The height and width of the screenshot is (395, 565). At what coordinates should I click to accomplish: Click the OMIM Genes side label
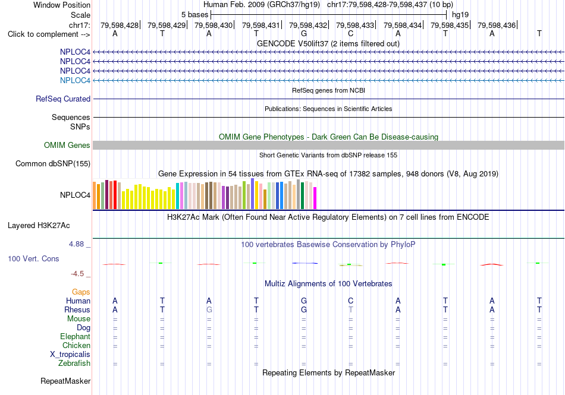tap(67, 145)
